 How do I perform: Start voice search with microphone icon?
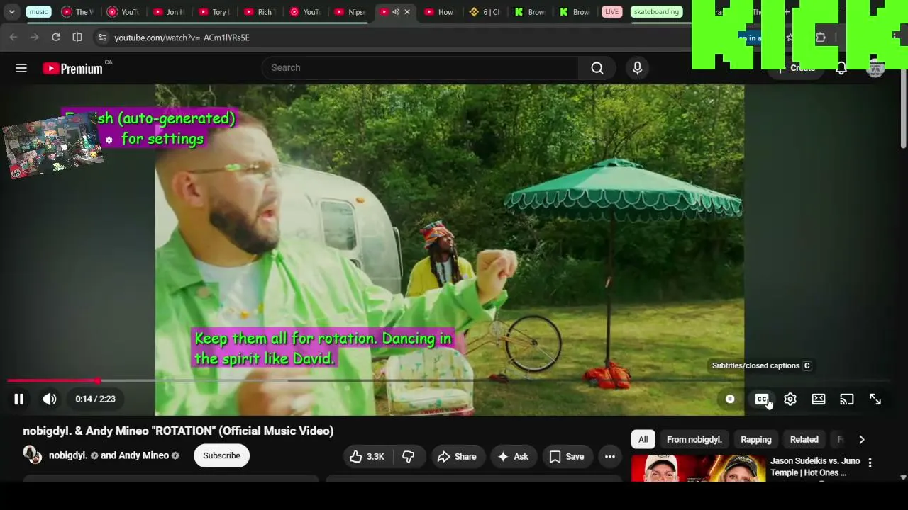click(637, 68)
